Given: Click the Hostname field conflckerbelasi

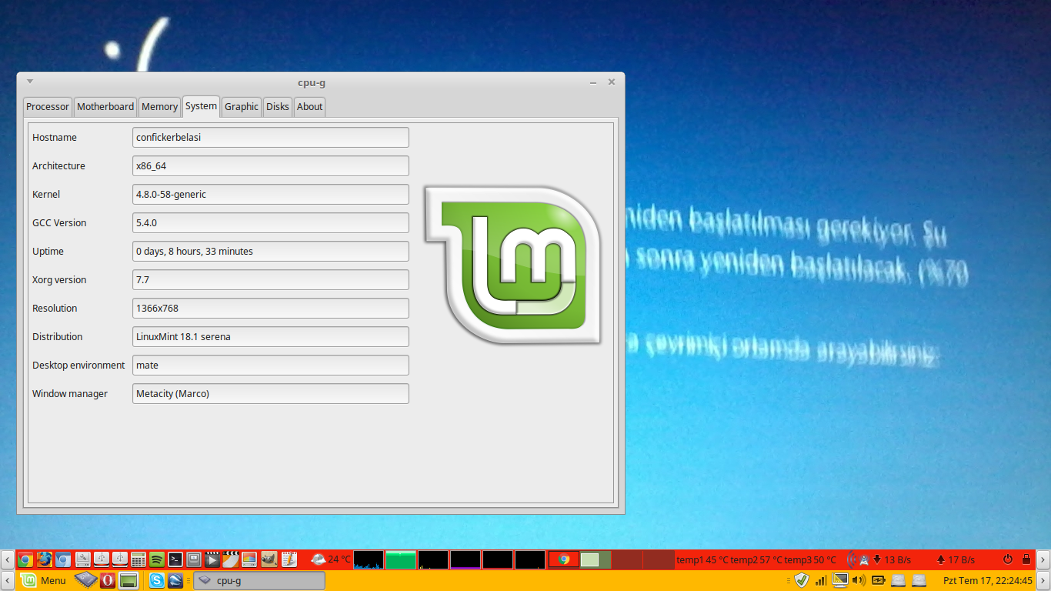Looking at the screenshot, I should pos(271,138).
